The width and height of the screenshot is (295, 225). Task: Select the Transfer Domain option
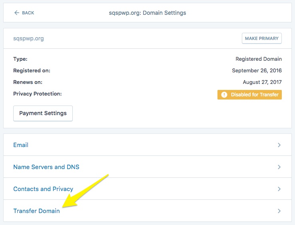tap(36, 211)
